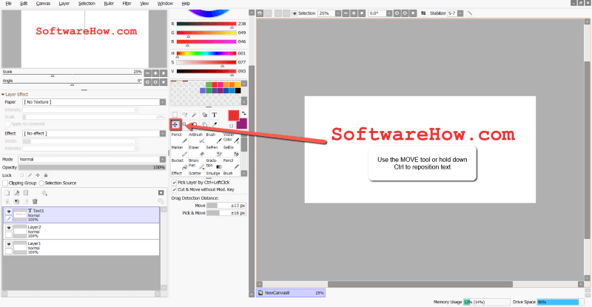Select the rectangular Selection tool
592x307 pixels.
coord(175,115)
